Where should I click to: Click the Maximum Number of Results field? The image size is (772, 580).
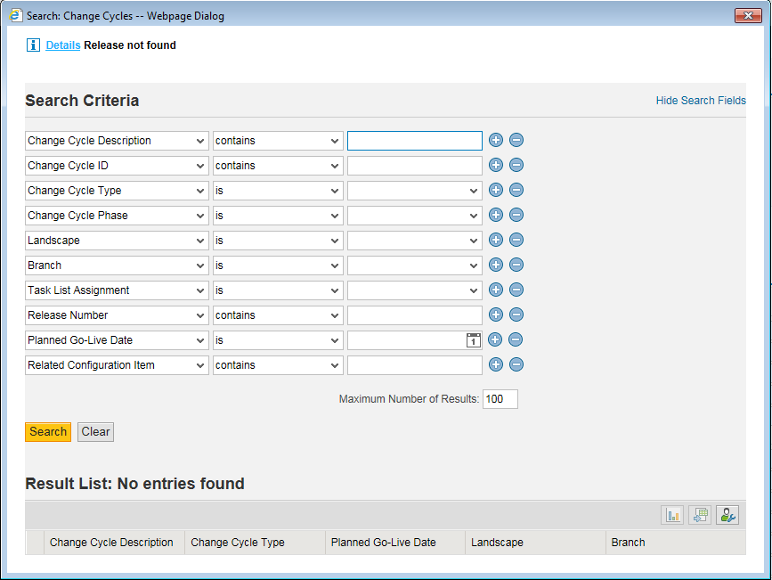click(x=500, y=399)
